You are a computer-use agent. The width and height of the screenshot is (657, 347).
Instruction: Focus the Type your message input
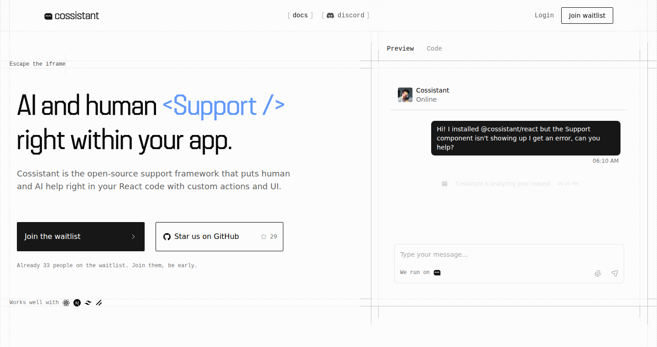pos(509,254)
